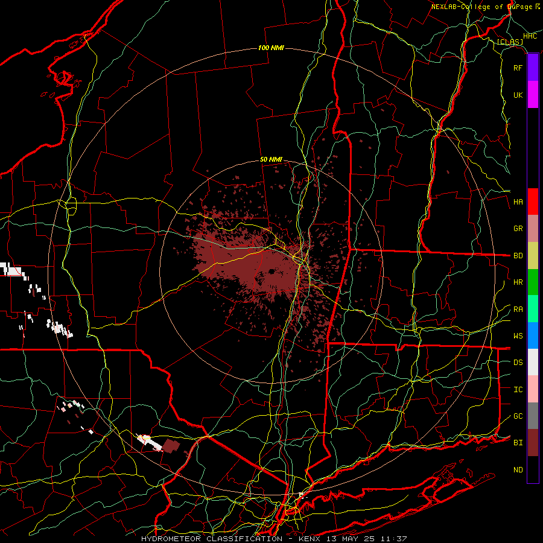Click the black radar site dot at center
This screenshot has height=543, width=543.
271,272
